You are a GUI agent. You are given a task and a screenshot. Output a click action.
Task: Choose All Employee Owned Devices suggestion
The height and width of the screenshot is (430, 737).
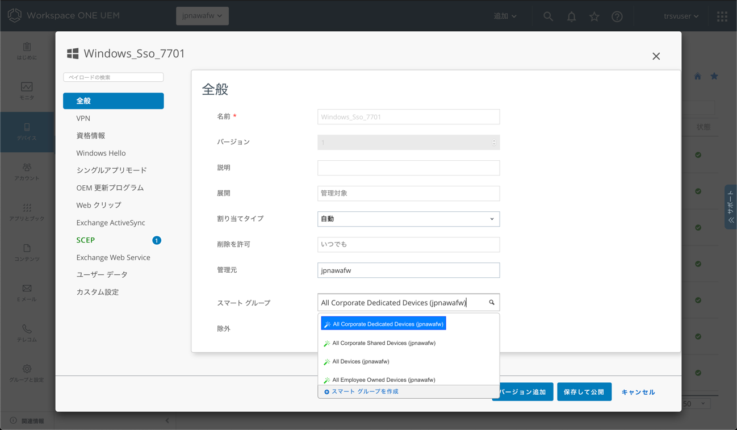click(379, 379)
